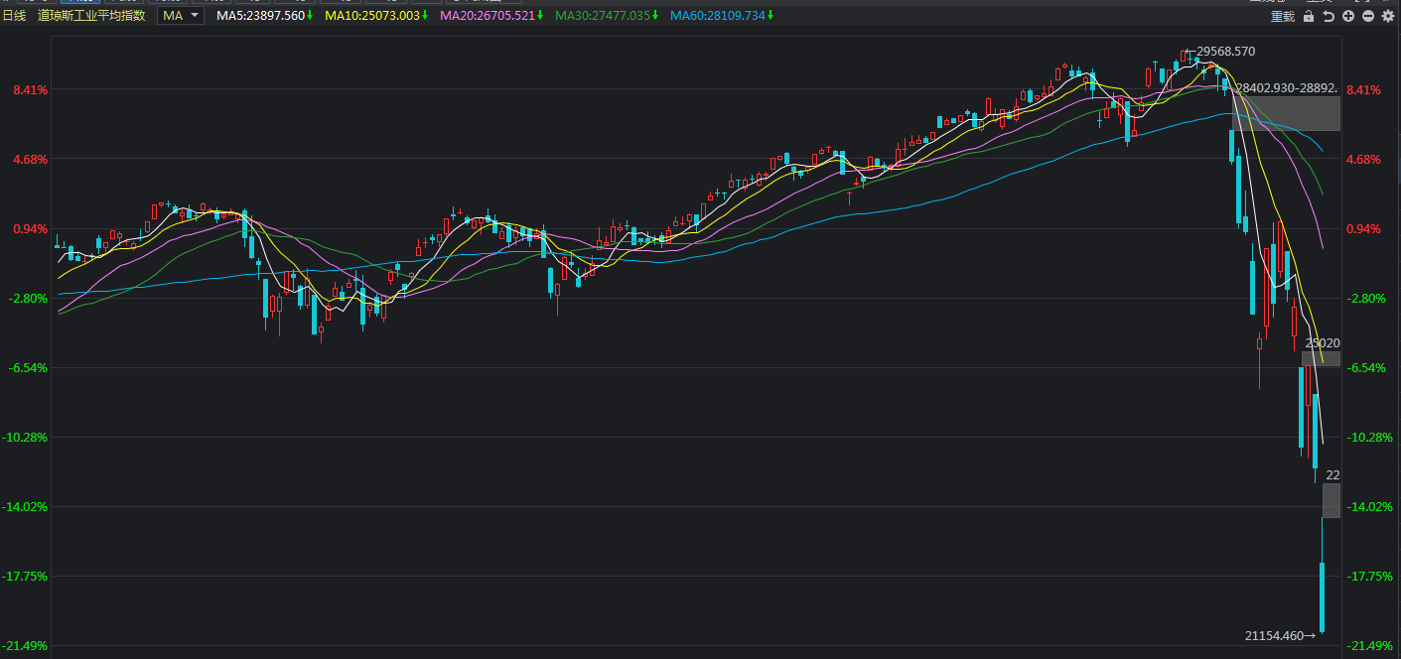
Task: Click the undo arrow icon
Action: (1329, 16)
